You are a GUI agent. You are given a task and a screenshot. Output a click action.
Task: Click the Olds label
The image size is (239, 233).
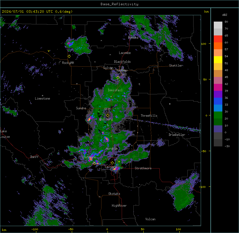[x=108, y=109]
